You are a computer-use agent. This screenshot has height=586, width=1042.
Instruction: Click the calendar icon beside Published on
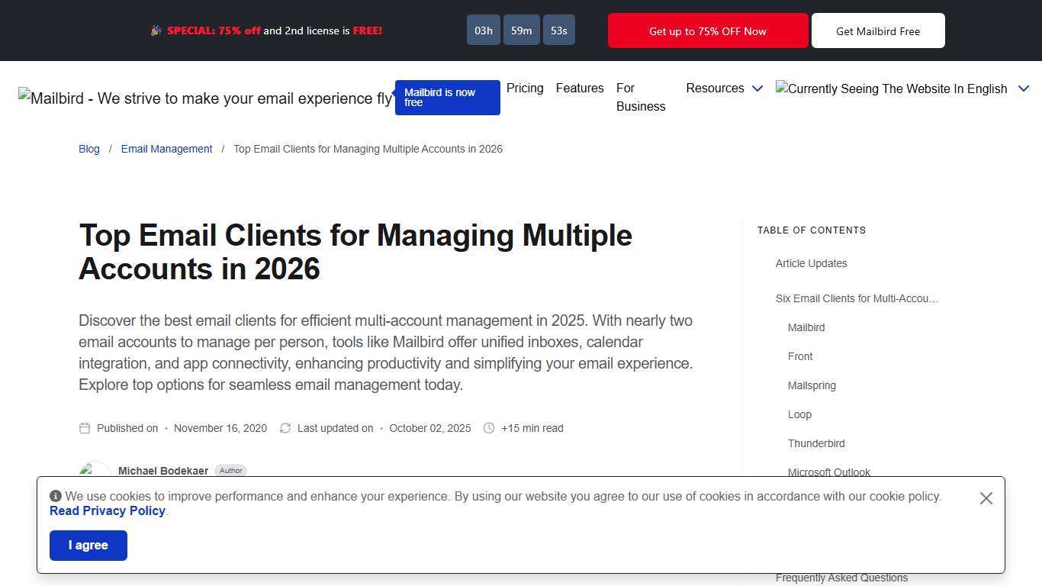(x=85, y=428)
